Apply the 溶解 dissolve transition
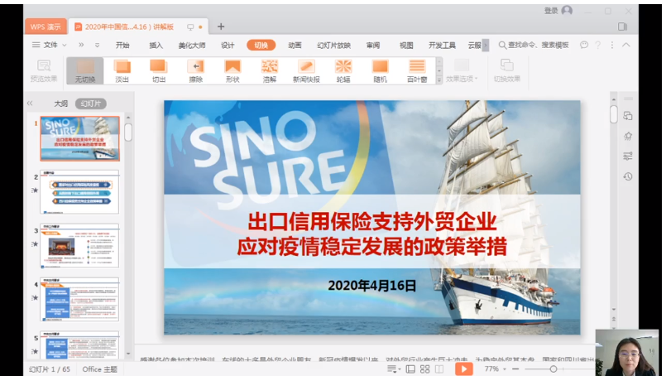This screenshot has width=666, height=376. point(270,70)
